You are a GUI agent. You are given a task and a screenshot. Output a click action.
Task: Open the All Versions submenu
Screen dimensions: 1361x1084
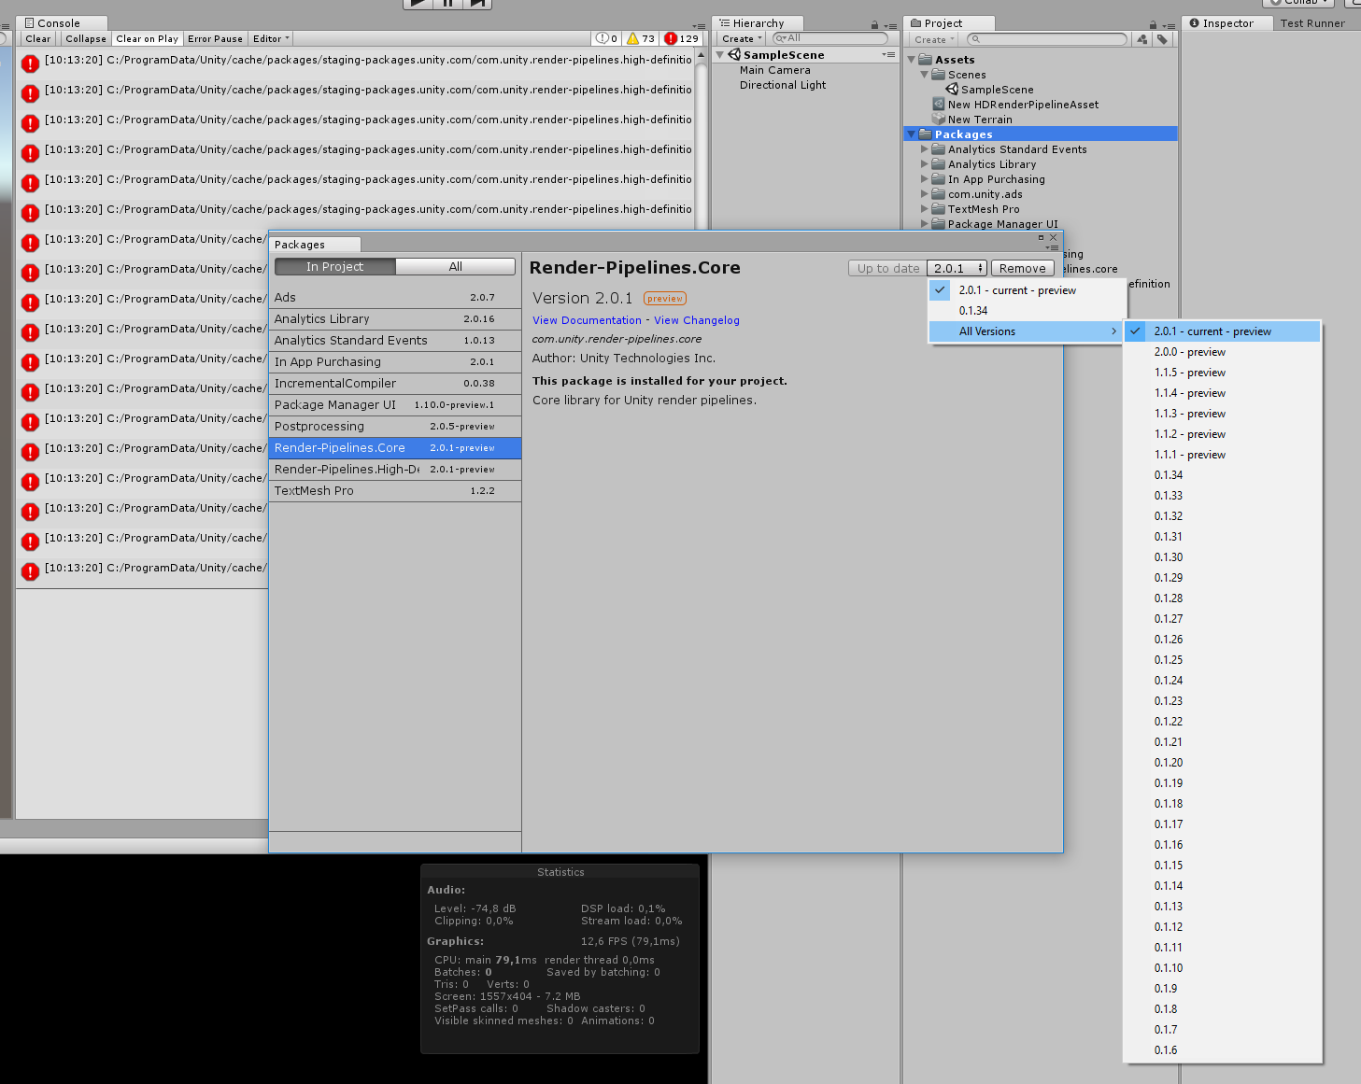point(1028,331)
